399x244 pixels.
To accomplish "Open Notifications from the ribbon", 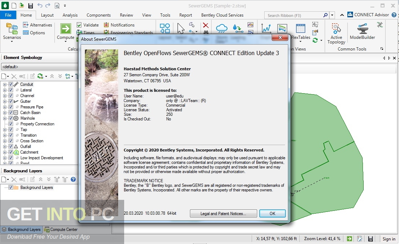I will 119,25.
